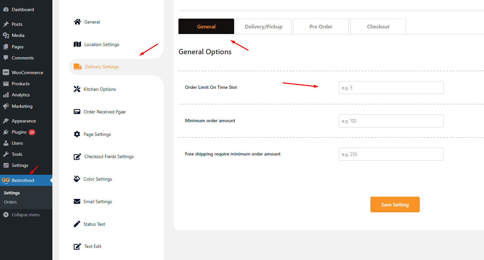Focus the Order Limit On Time Slot field
The height and width of the screenshot is (260, 484).
[x=391, y=88]
